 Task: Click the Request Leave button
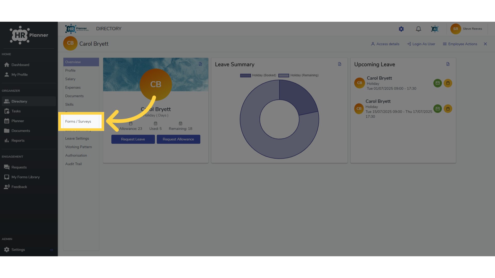133,139
